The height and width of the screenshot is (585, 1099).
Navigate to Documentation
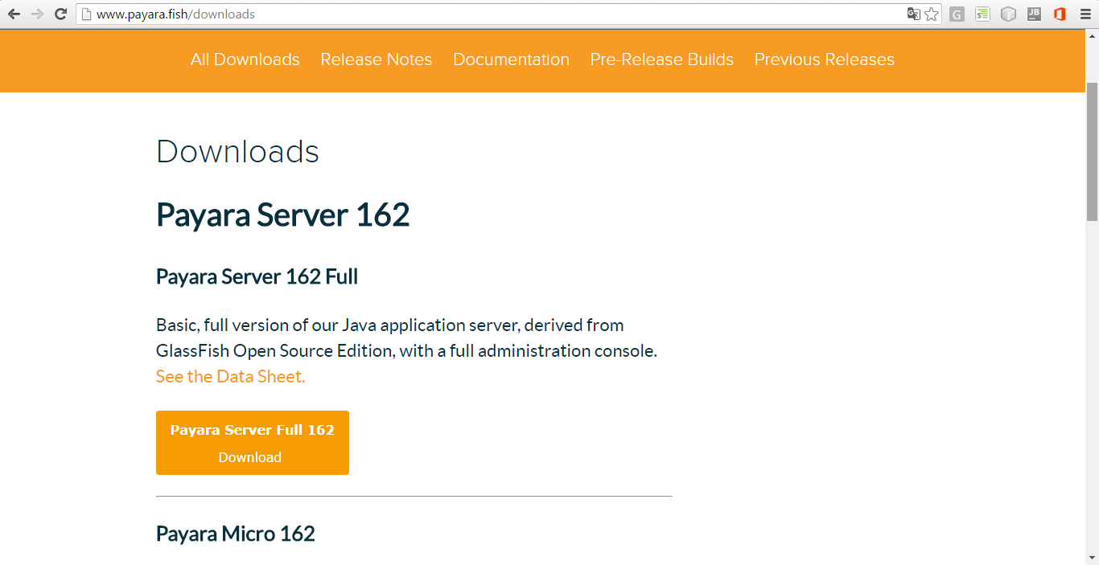point(511,59)
